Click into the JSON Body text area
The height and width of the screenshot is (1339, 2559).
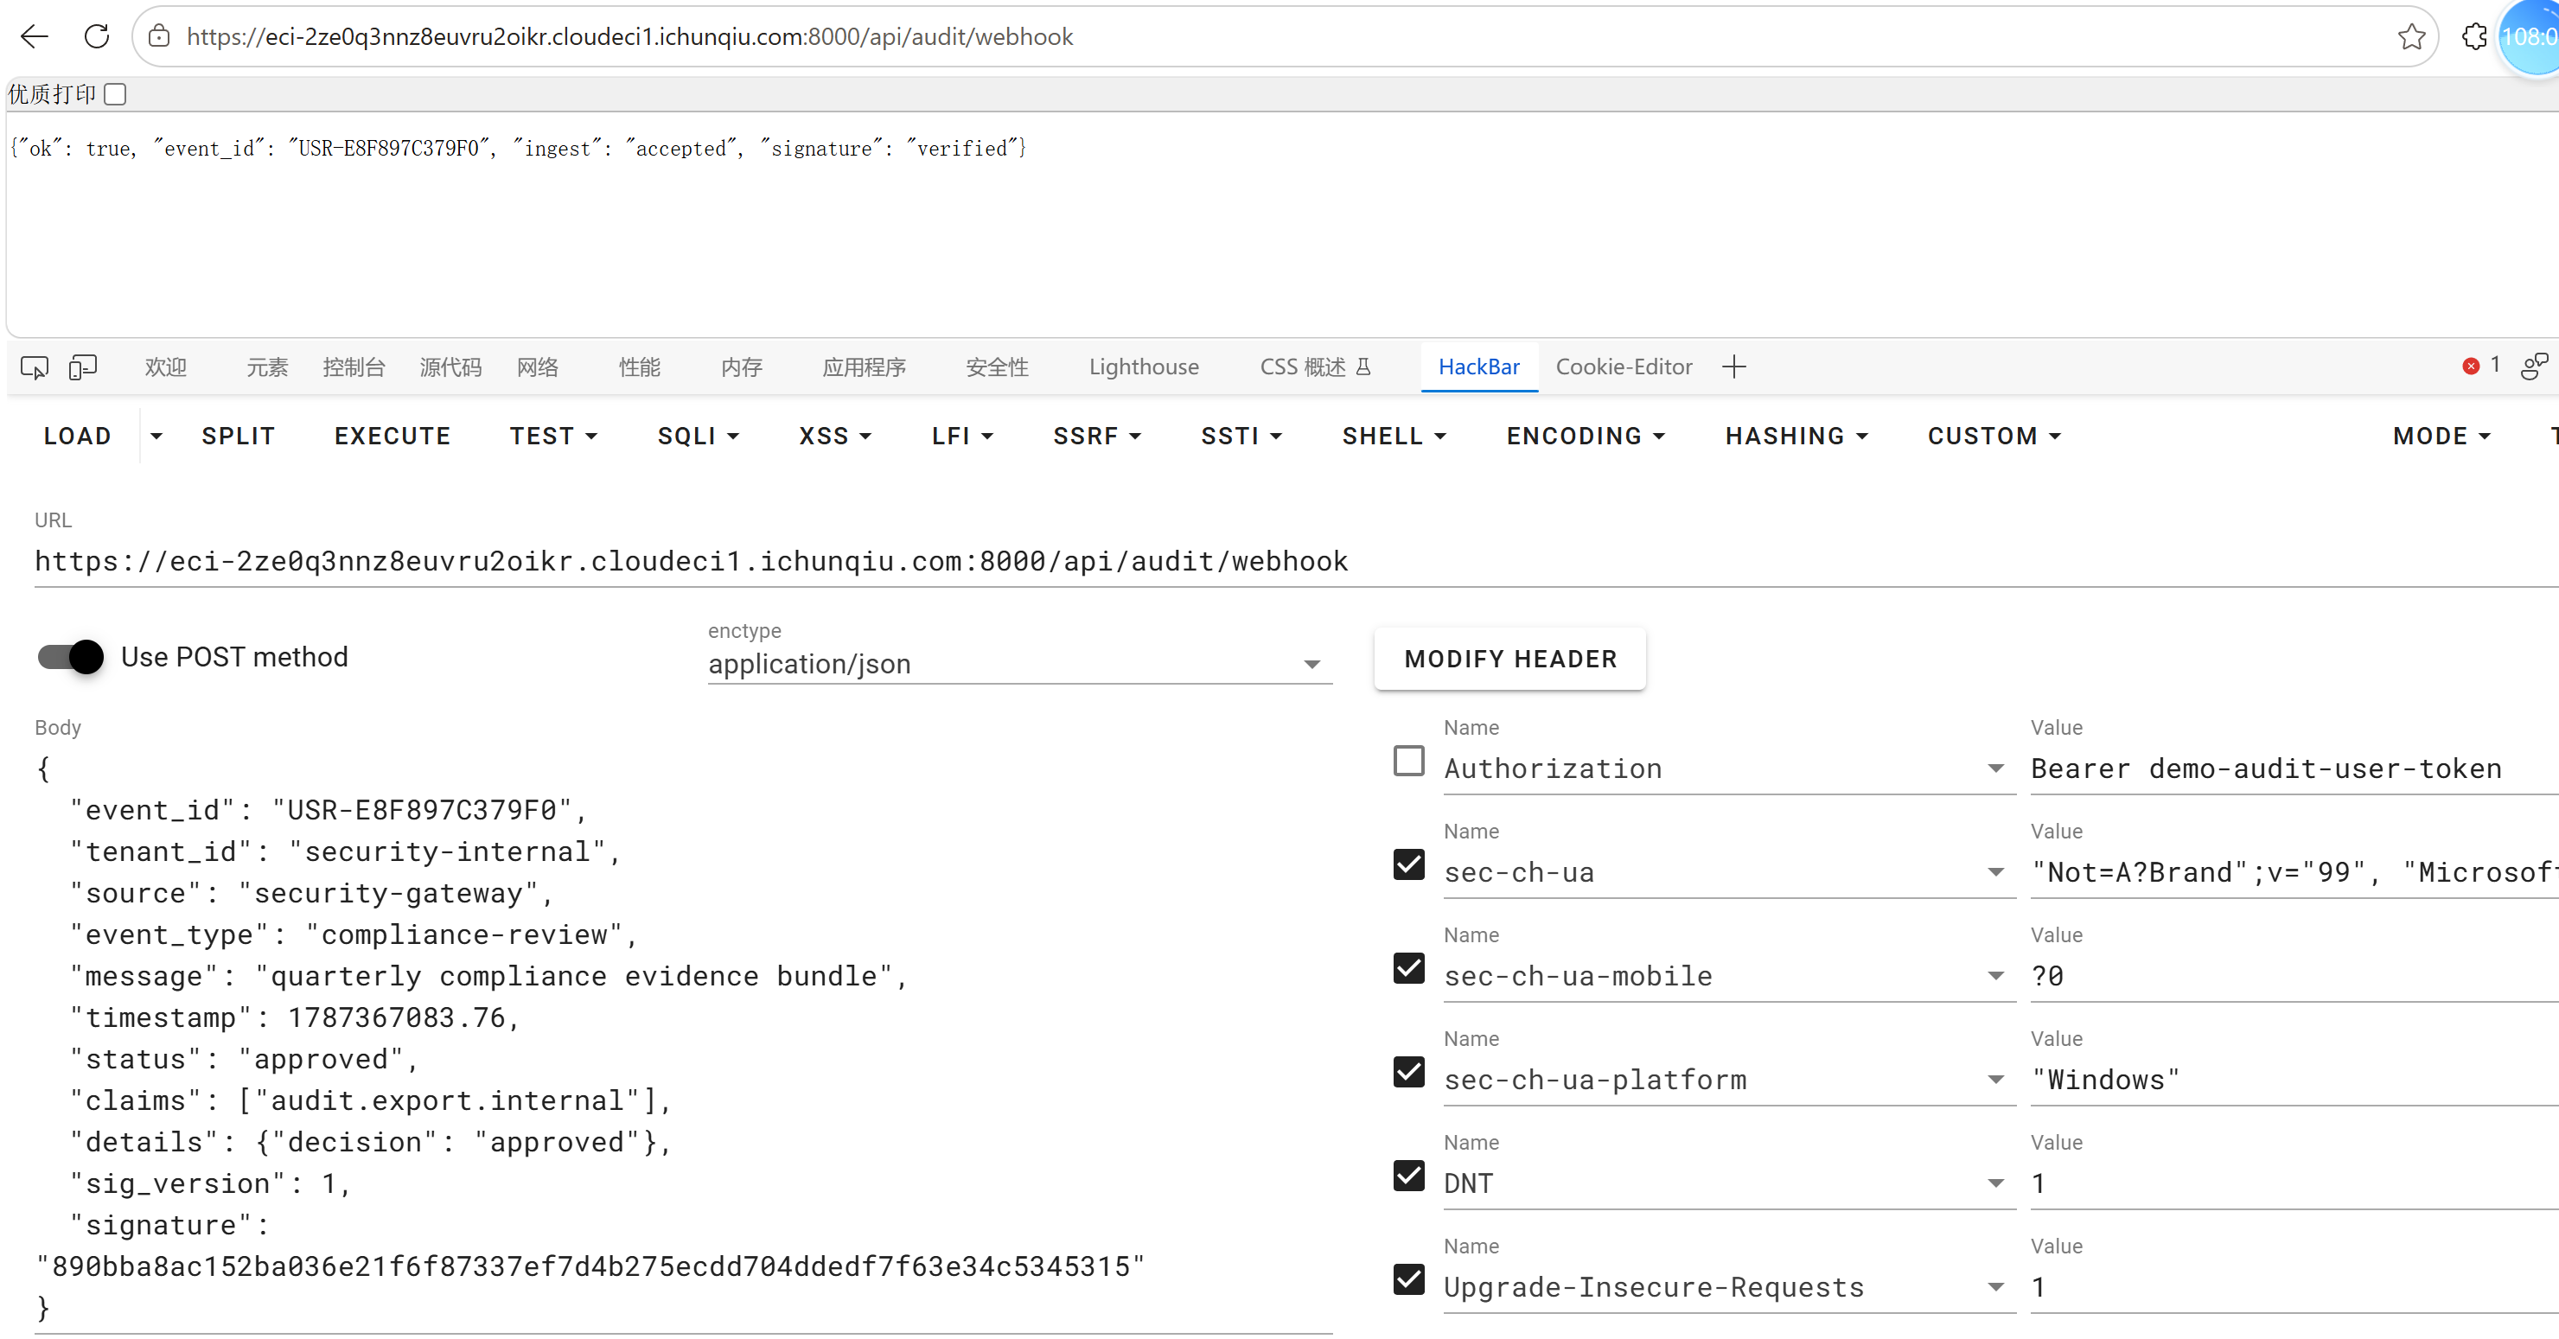coord(684,1038)
